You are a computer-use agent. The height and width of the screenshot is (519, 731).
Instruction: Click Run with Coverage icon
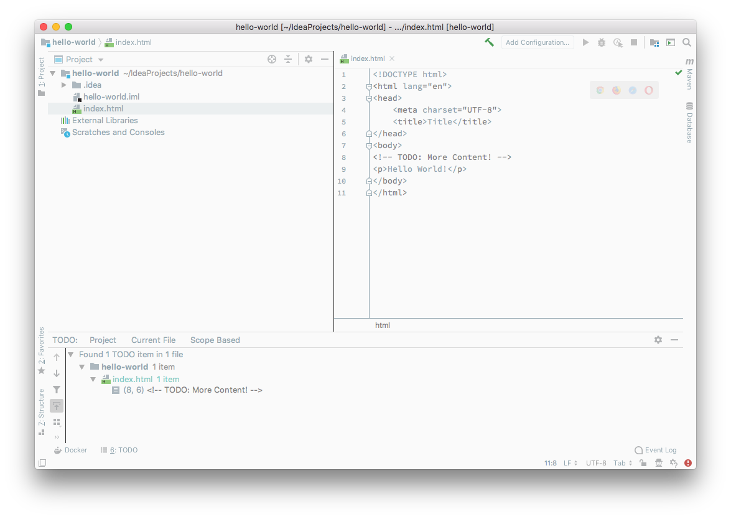pos(618,42)
